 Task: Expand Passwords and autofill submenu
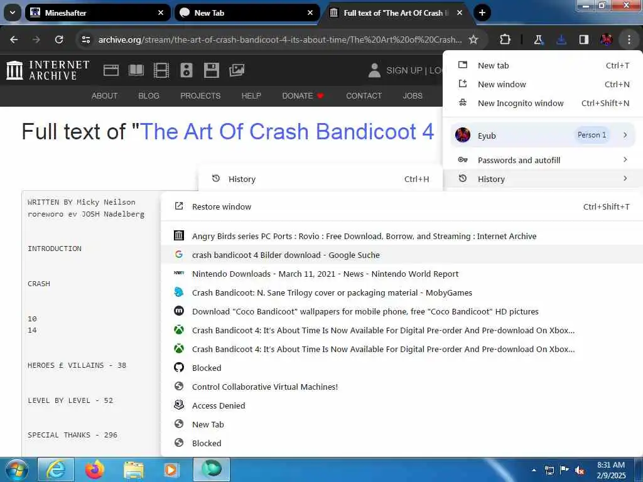[x=543, y=160]
